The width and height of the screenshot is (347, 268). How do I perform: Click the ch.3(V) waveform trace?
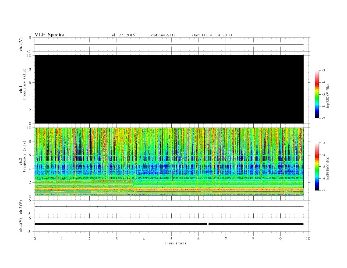169,206
